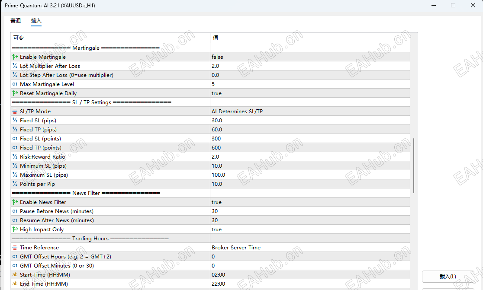Click the Fixed SL (pips) type icon
This screenshot has width=483, height=290.
pos(15,120)
